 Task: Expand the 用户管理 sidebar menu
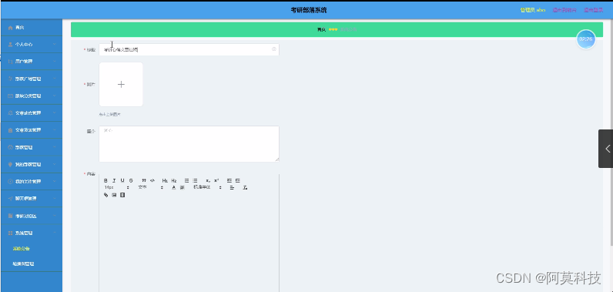32,62
